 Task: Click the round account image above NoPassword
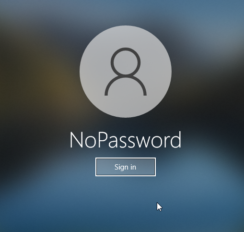pyautogui.click(x=126, y=72)
